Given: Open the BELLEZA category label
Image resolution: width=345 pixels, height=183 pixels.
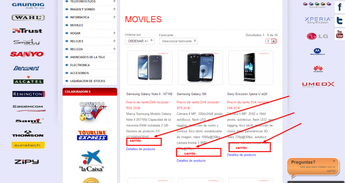Looking at the screenshot, I should 76,49.
